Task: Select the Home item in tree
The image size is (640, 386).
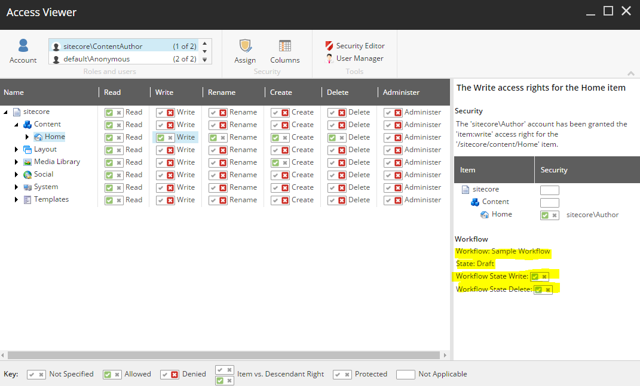Action: [x=55, y=137]
